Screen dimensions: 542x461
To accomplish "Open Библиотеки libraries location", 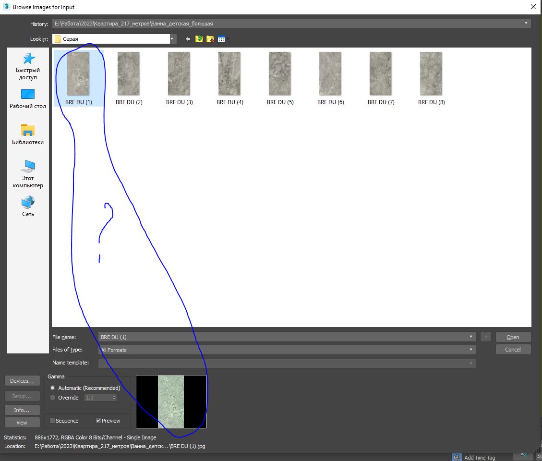I will pos(28,135).
